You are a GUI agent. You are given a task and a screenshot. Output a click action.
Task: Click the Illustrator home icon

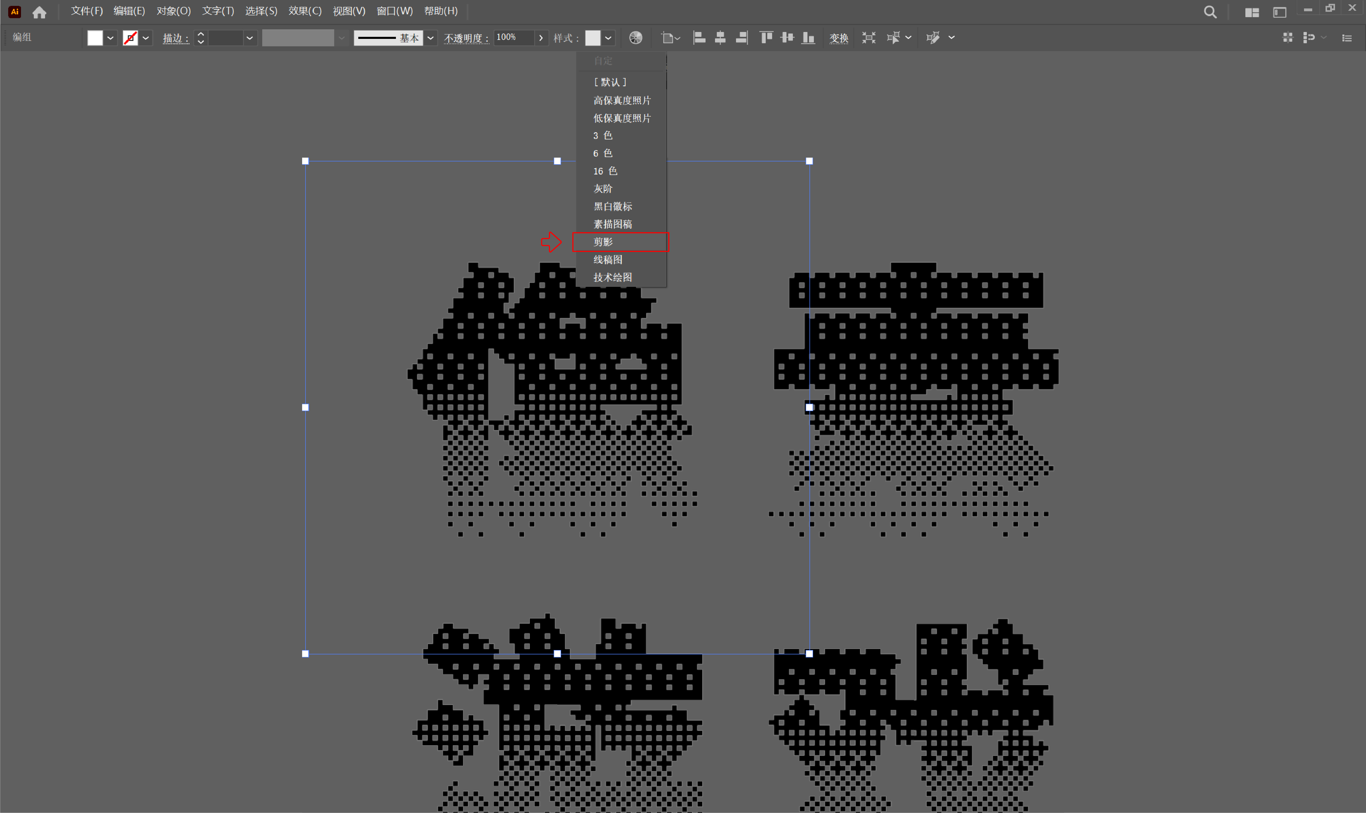pyautogui.click(x=39, y=12)
